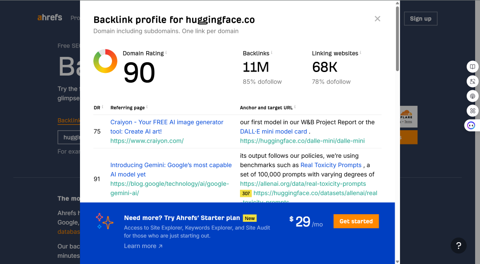Image resolution: width=480 pixels, height=264 pixels.
Task: Close the backlink profile dialog
Action: (x=377, y=19)
